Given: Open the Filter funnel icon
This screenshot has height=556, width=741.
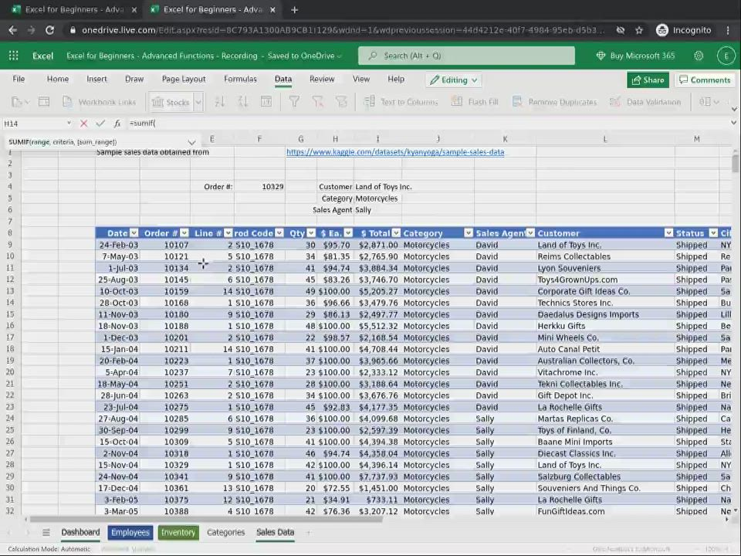Looking at the screenshot, I should pyautogui.click(x=294, y=102).
